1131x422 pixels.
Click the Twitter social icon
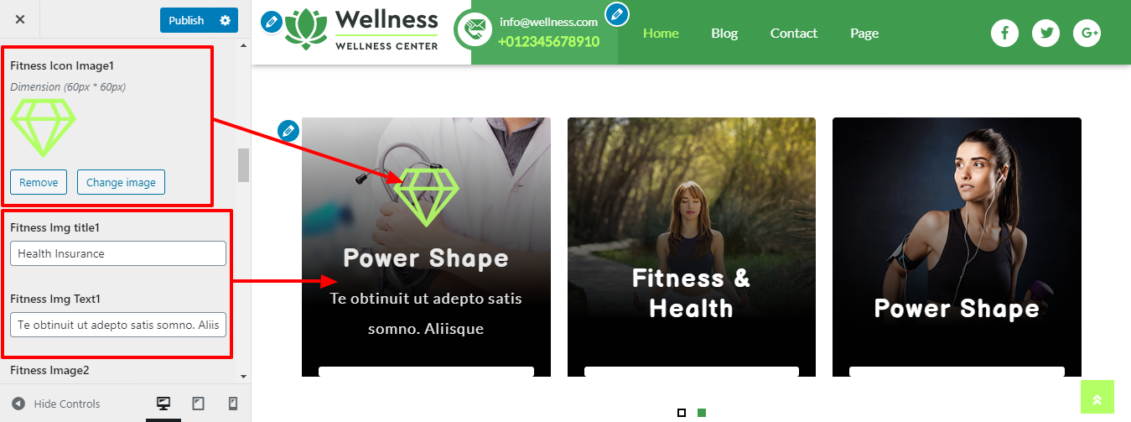click(1045, 33)
